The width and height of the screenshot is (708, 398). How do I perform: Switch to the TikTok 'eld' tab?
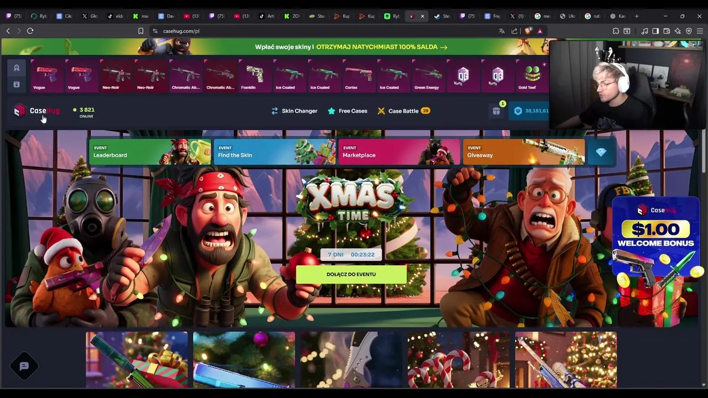[x=115, y=16]
